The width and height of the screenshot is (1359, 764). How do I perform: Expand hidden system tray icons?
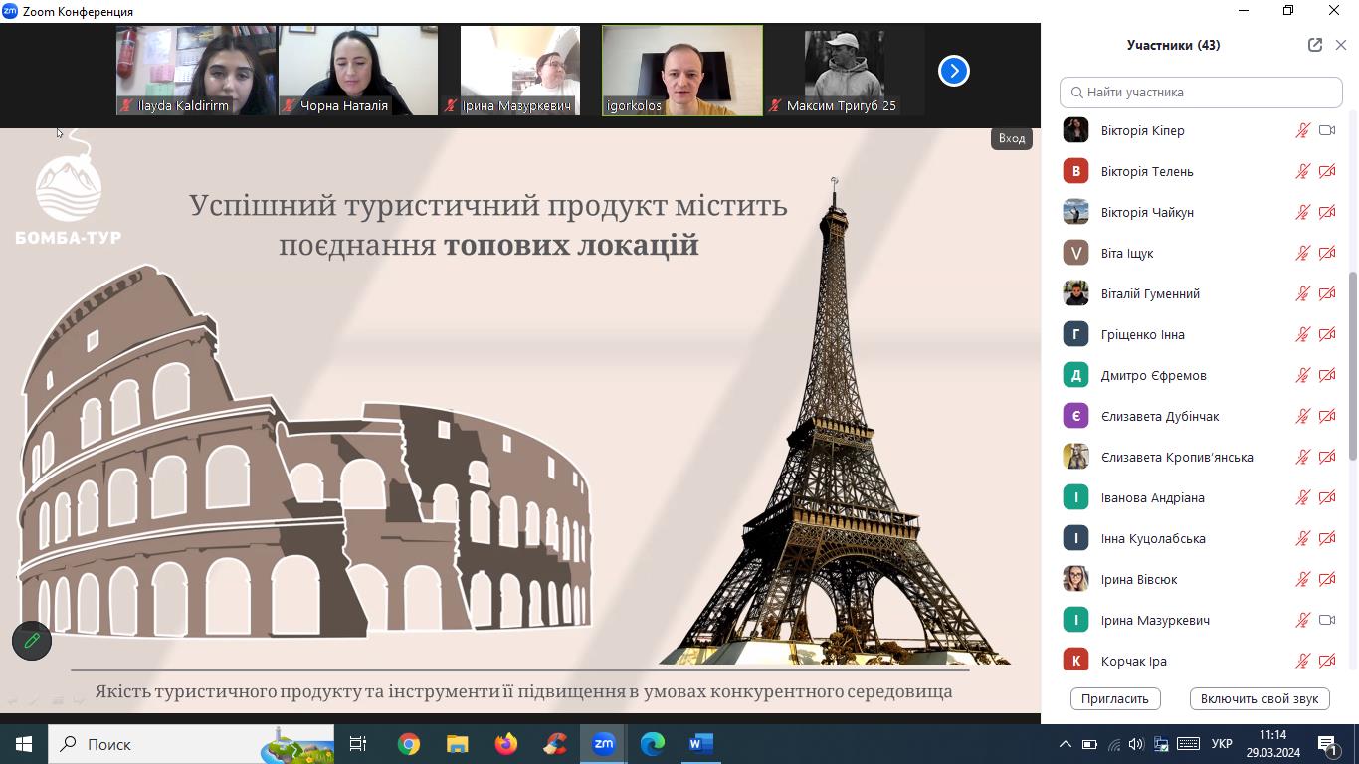click(x=1065, y=744)
